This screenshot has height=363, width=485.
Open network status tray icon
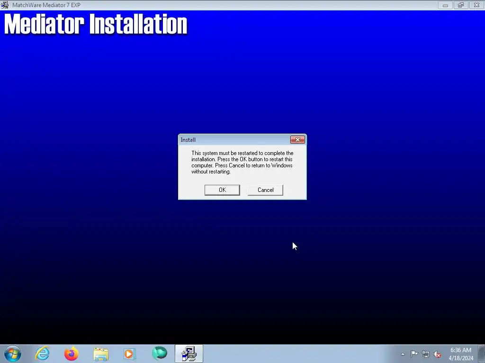click(426, 354)
